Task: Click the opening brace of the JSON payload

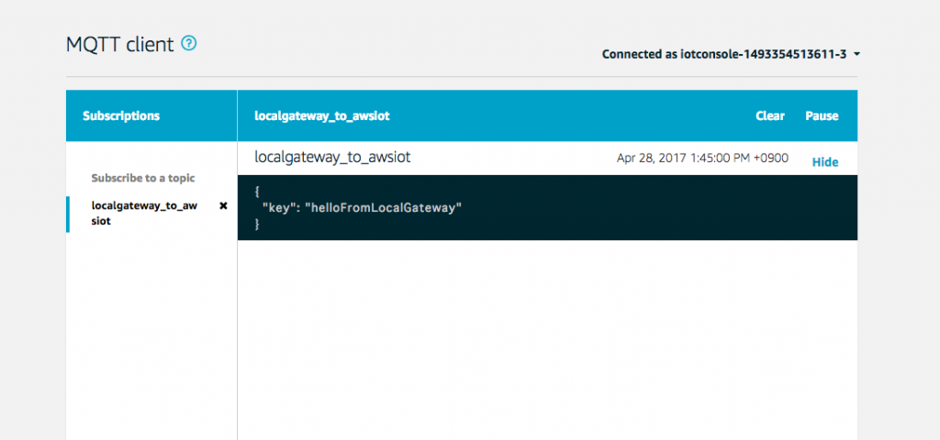Action: pyautogui.click(x=257, y=192)
